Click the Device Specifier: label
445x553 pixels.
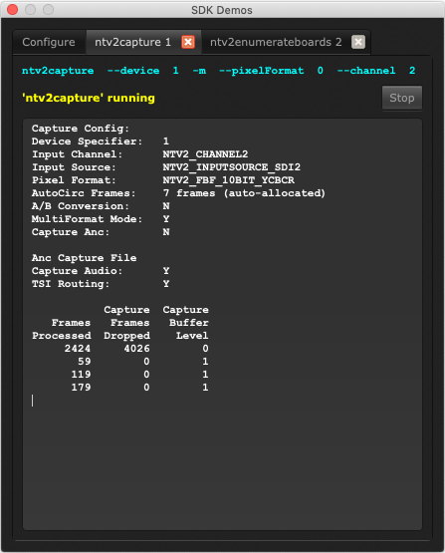(87, 141)
